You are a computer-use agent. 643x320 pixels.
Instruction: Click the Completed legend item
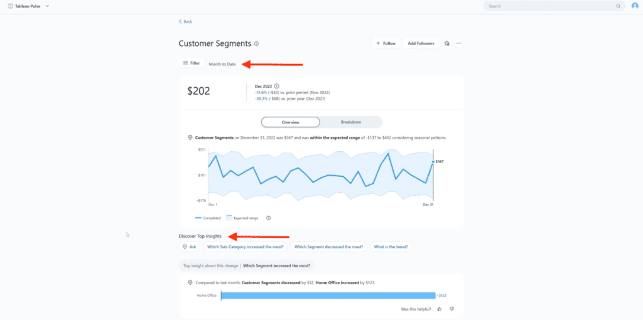point(208,218)
